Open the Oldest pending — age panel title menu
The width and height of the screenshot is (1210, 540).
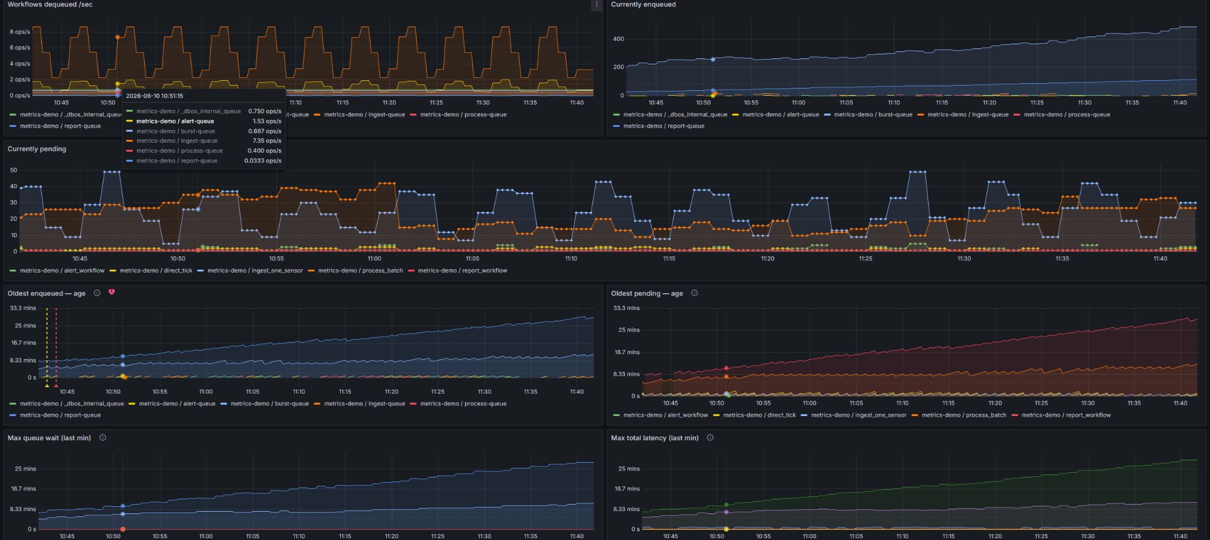coord(646,293)
